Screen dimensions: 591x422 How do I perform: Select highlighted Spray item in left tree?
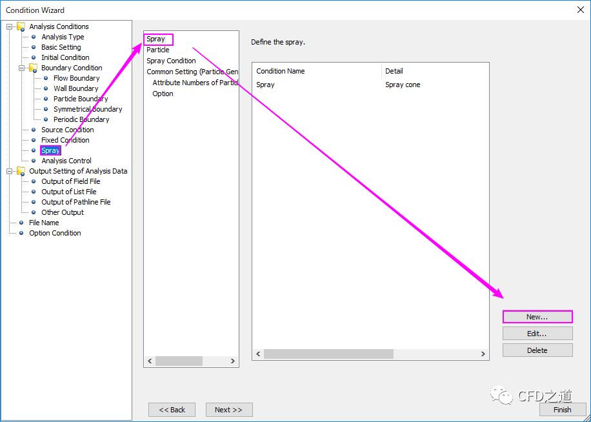(x=50, y=150)
